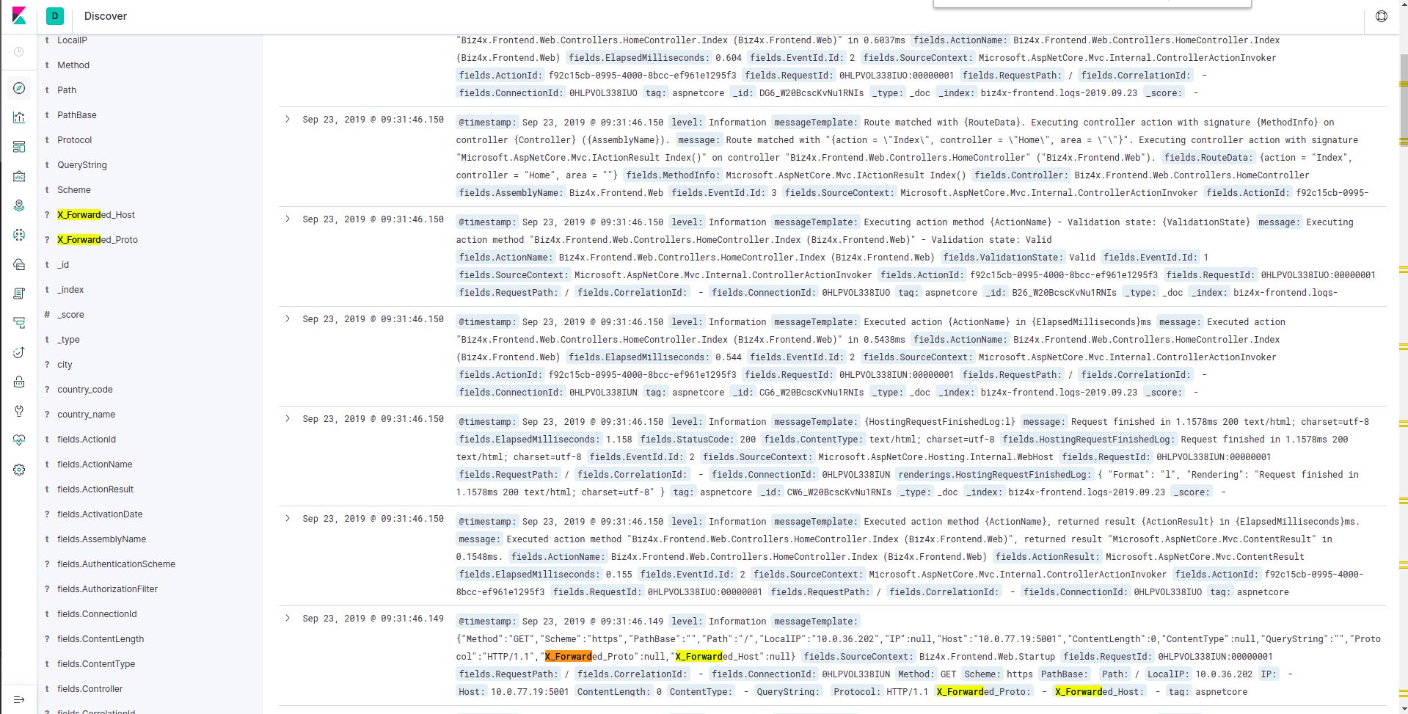
Task: Toggle the Protocol field column
Action: click(76, 139)
